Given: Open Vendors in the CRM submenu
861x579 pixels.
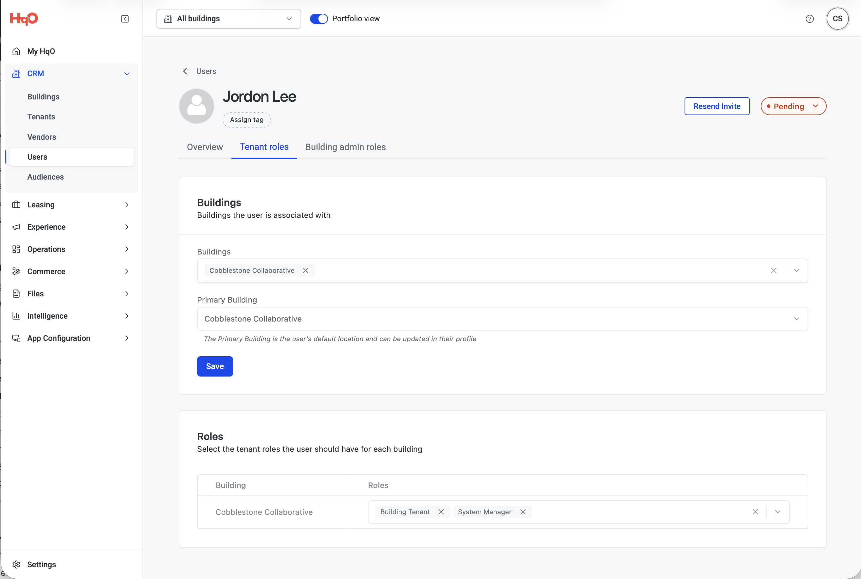Looking at the screenshot, I should click(x=41, y=137).
